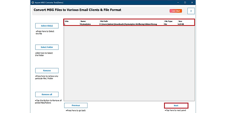The height and width of the screenshot is (113, 226).
Task: Sort by the File Path column header
Action: pos(131,21)
